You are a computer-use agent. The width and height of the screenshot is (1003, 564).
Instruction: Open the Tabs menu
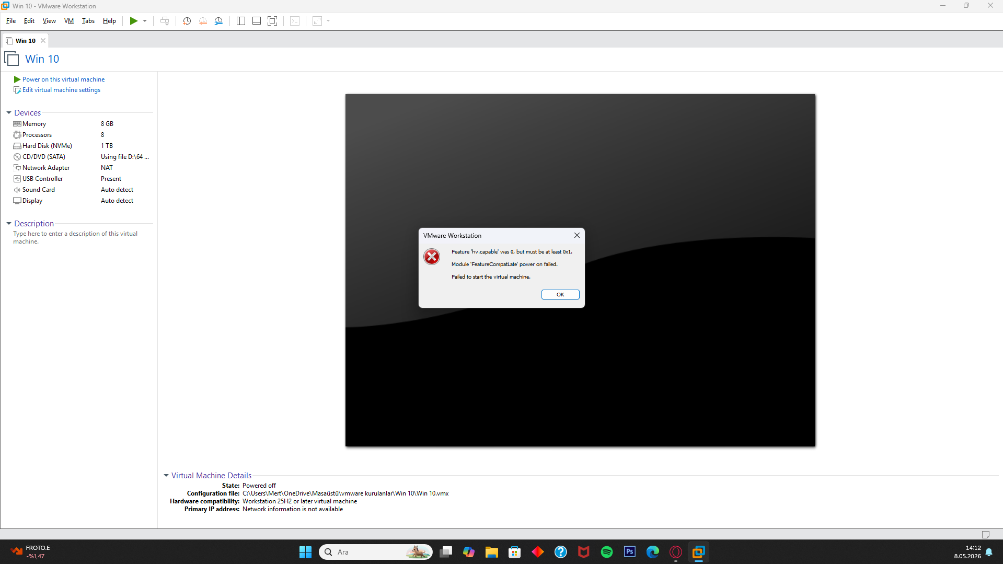88,21
